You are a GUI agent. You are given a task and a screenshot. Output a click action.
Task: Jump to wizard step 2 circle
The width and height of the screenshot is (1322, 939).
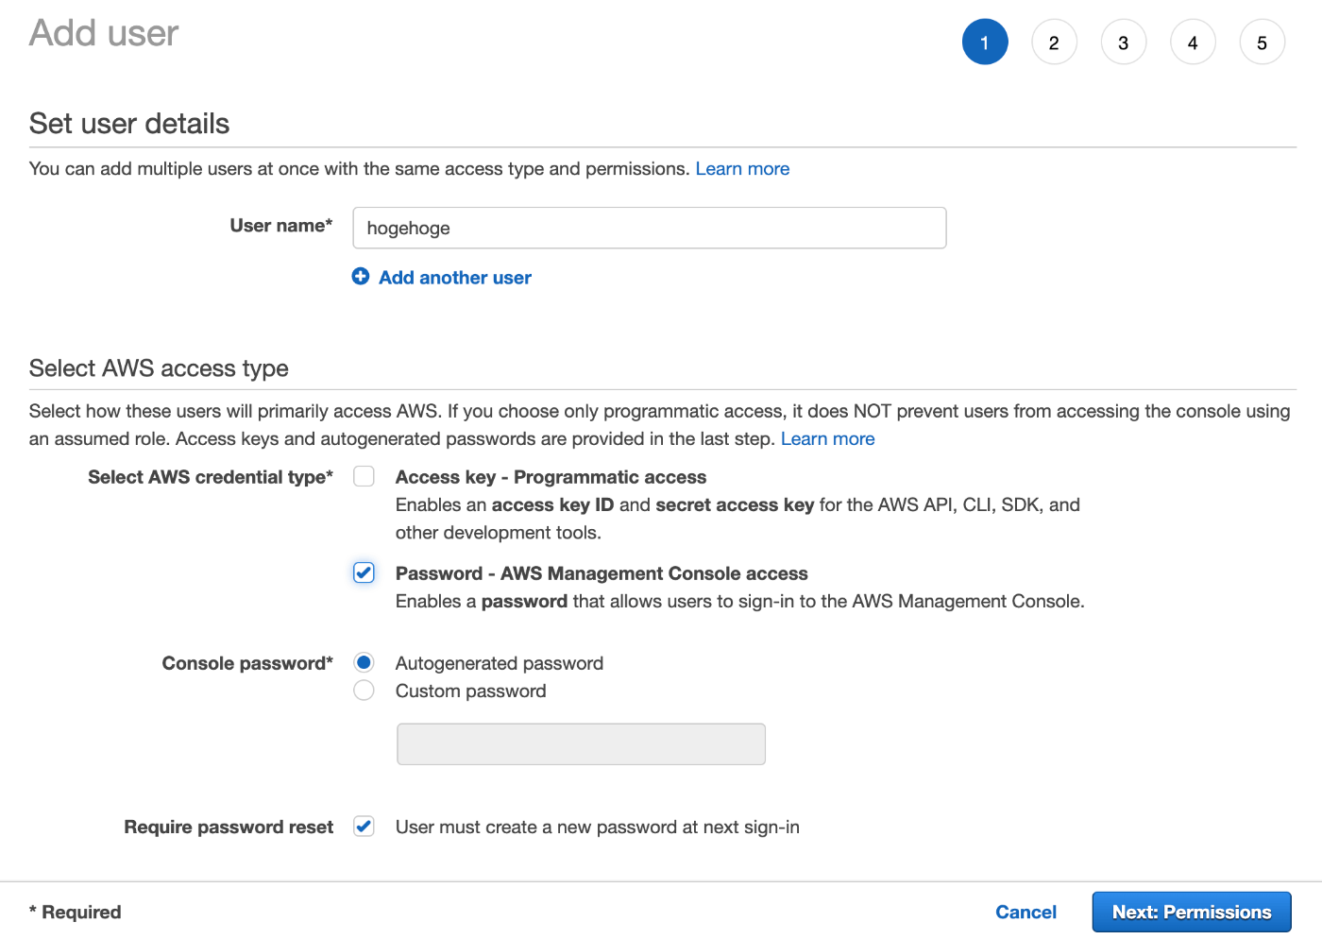pyautogui.click(x=1054, y=43)
